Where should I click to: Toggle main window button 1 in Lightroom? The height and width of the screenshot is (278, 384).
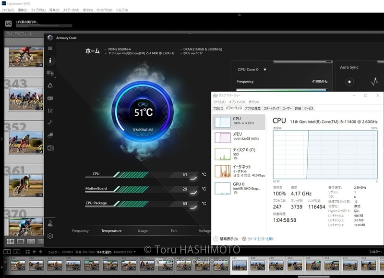tap(7, 252)
